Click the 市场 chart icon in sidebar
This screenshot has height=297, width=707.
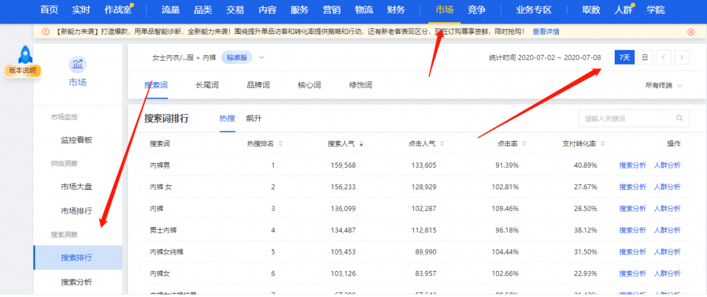(x=78, y=63)
